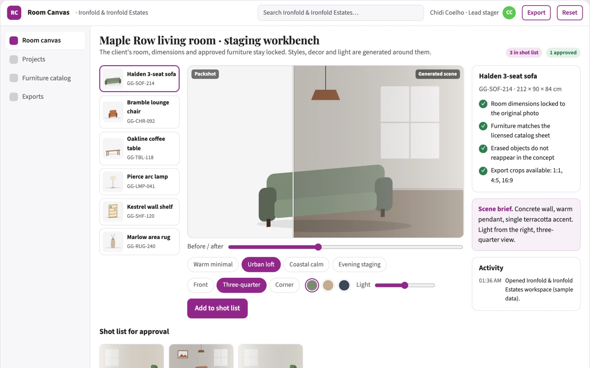Select the Halden 3-seat sofa thumbnail icon
The width and height of the screenshot is (590, 368).
(x=113, y=78)
